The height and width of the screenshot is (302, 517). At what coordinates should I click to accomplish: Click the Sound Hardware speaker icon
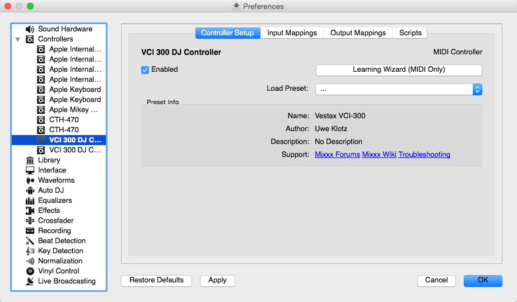pyautogui.click(x=30, y=29)
